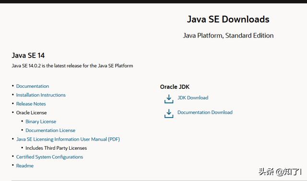The image size is (307, 181).
Task: Click the Java SE 14 heading
Action: click(x=28, y=55)
